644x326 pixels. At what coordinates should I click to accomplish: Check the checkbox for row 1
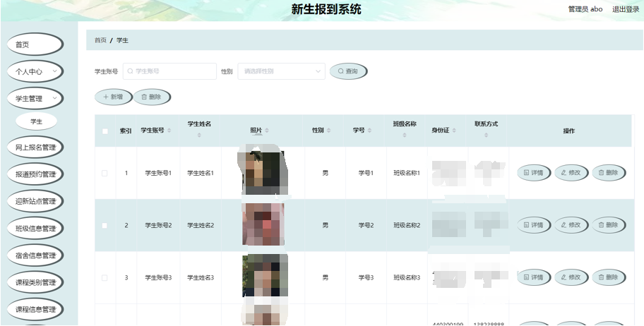tap(105, 174)
